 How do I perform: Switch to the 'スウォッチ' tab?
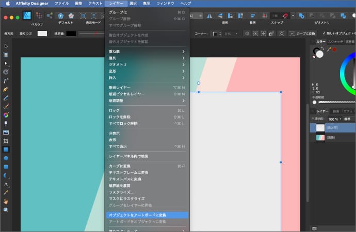(335, 41)
